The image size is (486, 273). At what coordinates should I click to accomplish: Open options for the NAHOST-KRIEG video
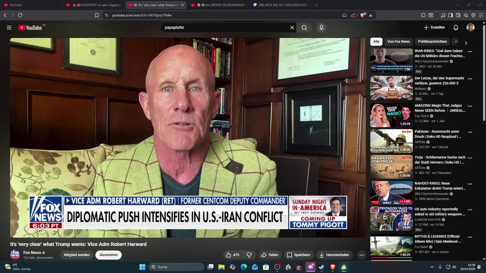pyautogui.click(x=470, y=184)
